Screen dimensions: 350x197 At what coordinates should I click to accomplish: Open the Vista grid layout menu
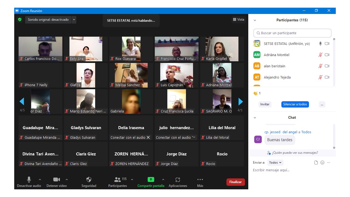pos(238,19)
